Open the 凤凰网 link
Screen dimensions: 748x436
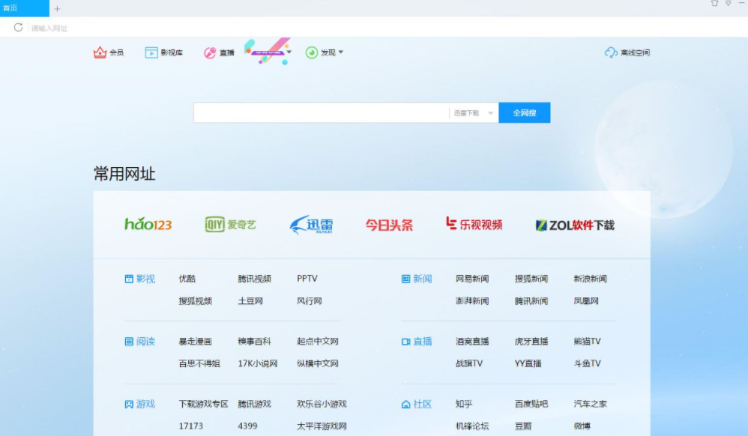click(x=586, y=301)
